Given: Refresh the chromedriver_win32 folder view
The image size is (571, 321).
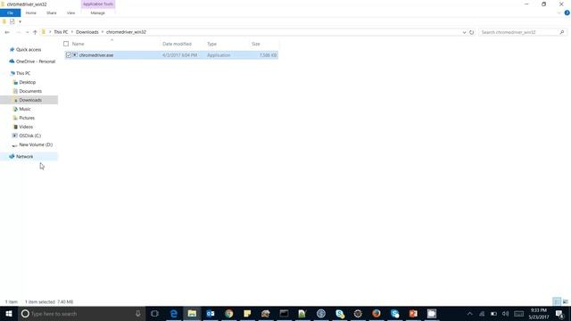Looking at the screenshot, I should [472, 32].
